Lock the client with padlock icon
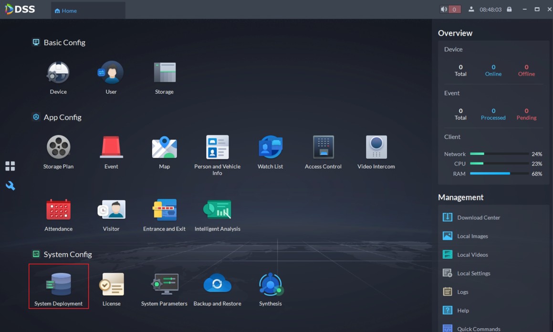This screenshot has width=553, height=332. point(509,10)
